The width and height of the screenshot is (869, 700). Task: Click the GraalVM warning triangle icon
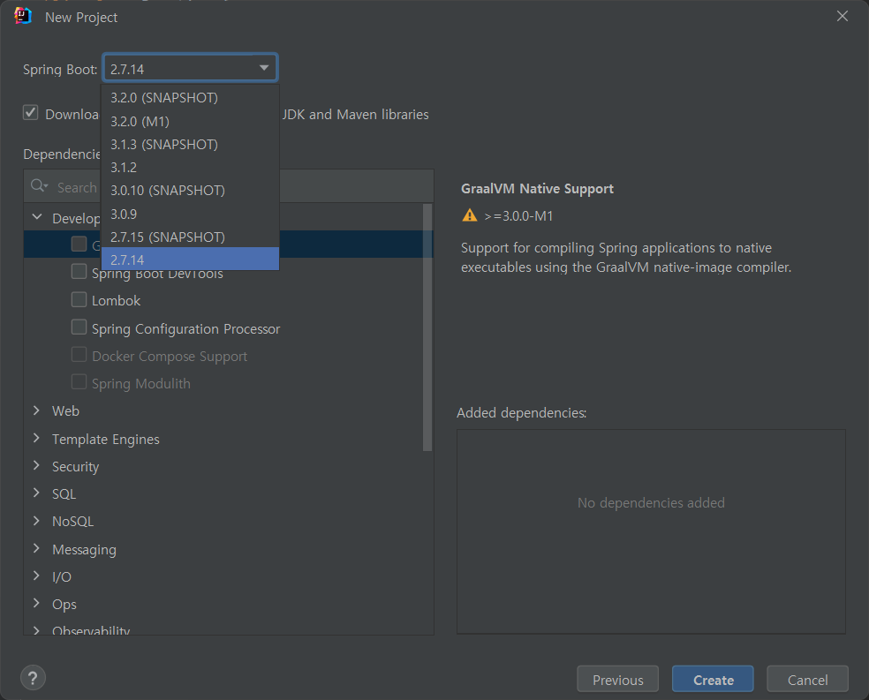pyautogui.click(x=470, y=215)
